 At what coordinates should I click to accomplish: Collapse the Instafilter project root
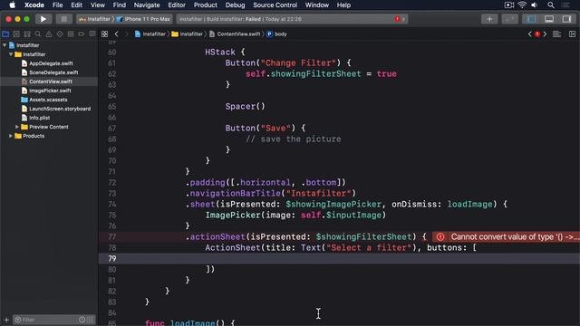pos(5,45)
